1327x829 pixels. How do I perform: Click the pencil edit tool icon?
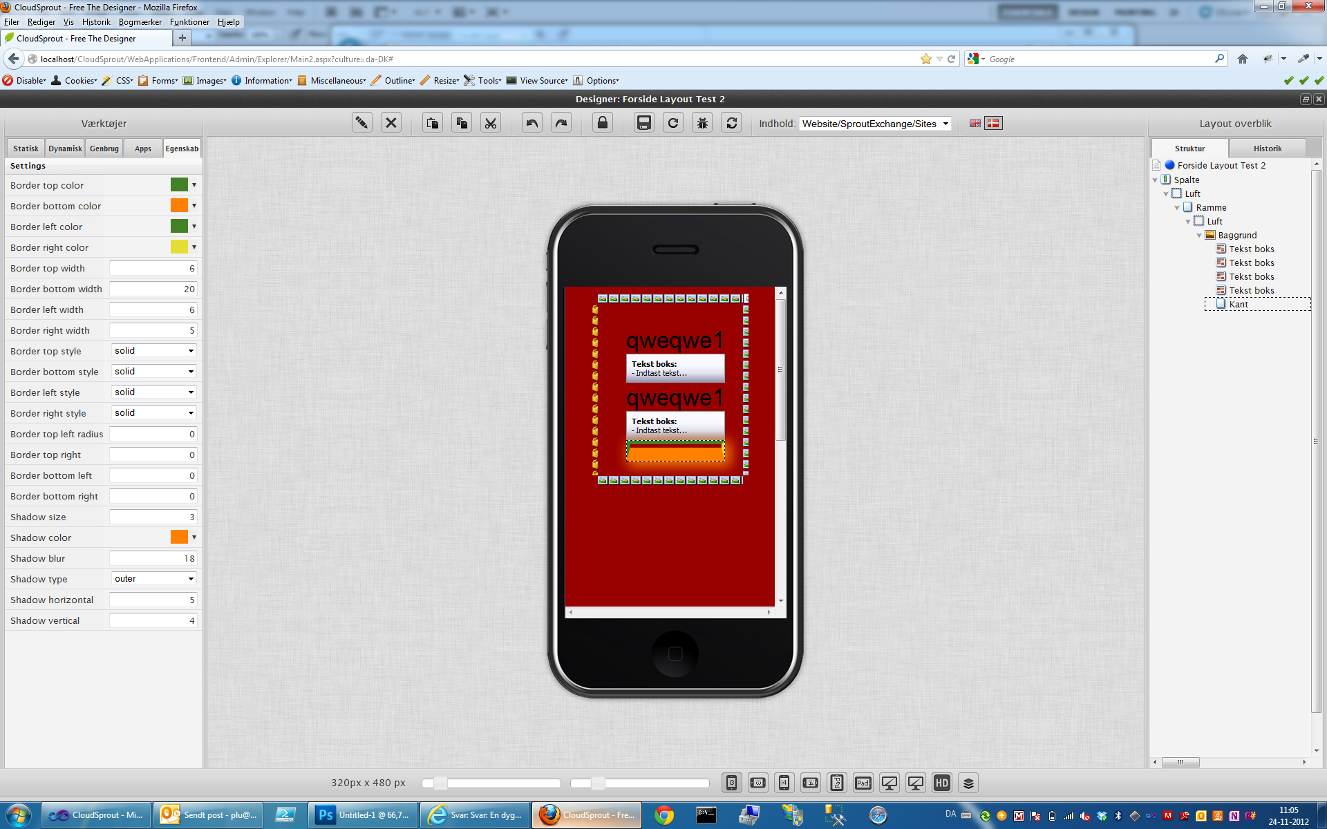[x=361, y=123]
